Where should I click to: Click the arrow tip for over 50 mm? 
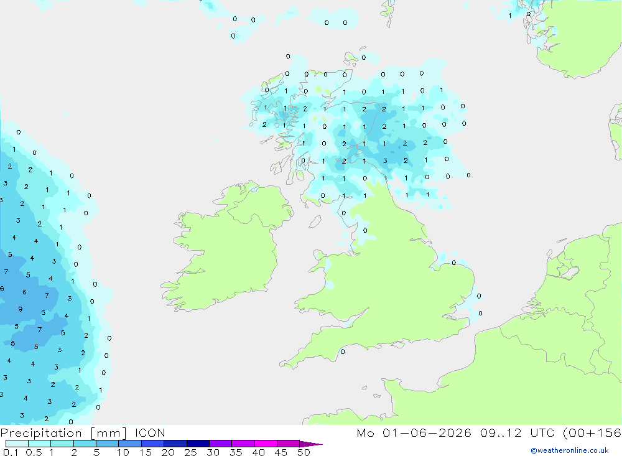[x=311, y=444]
